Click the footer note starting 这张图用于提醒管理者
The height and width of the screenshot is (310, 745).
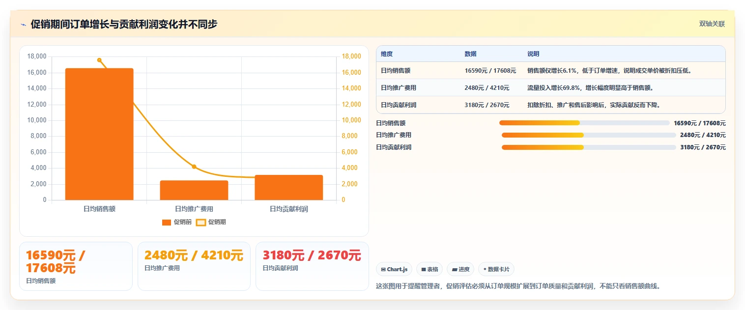coord(518,286)
